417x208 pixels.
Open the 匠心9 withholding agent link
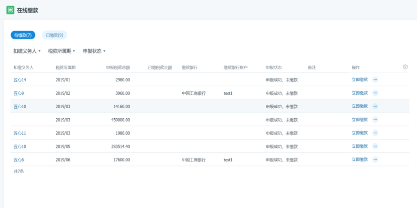pos(19,93)
